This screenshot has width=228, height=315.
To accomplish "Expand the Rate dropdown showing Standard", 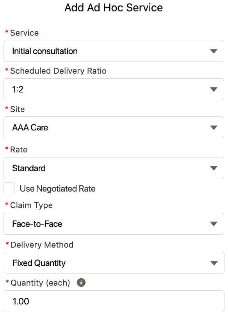I will pos(114,168).
